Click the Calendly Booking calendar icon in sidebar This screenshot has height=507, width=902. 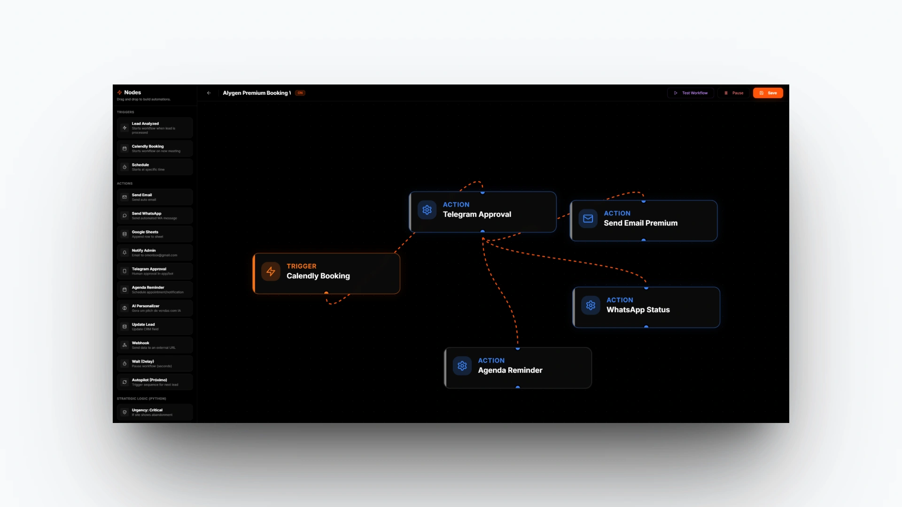124,148
